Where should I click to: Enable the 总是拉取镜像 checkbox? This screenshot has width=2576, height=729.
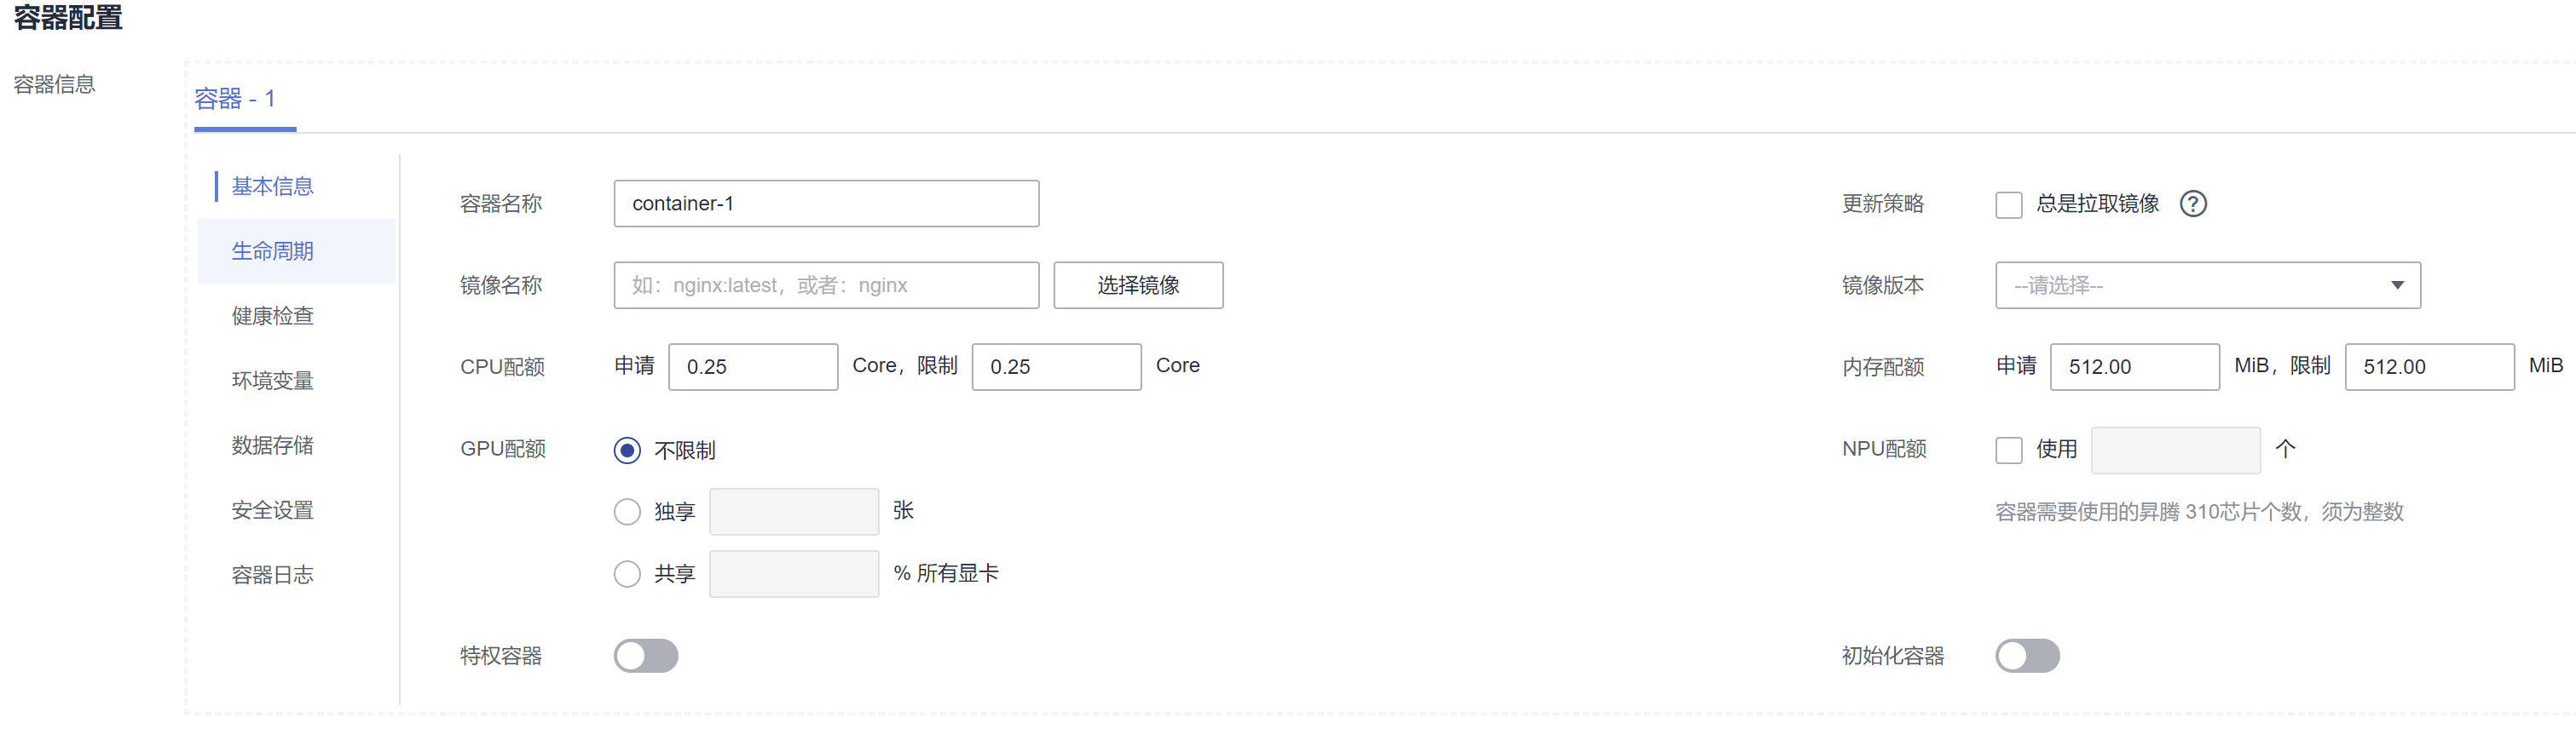2008,204
